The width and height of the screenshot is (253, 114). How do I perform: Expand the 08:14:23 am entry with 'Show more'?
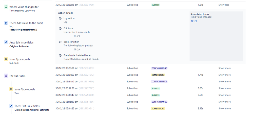224,108
